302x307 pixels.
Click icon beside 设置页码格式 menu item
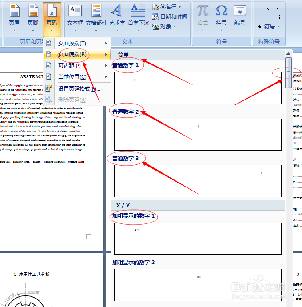click(49, 88)
